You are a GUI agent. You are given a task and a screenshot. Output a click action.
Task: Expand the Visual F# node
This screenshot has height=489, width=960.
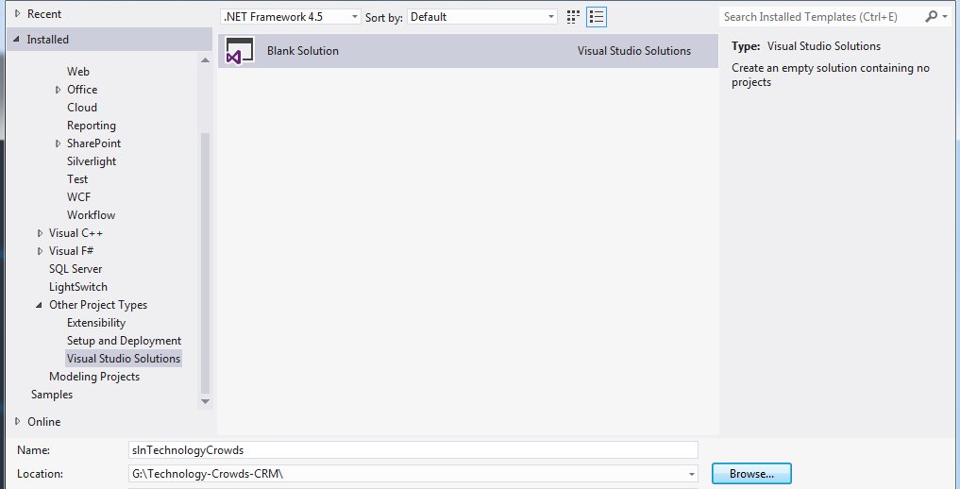click(x=41, y=251)
